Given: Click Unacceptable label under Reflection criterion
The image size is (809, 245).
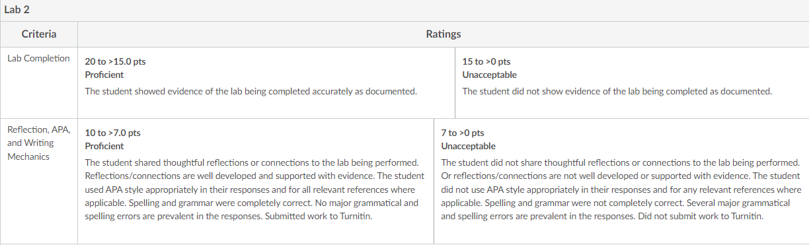Looking at the screenshot, I should [468, 146].
